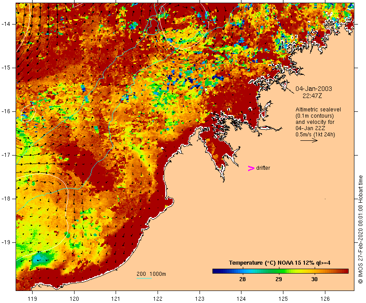Click the IMOS copyright timestamp text
Screen dimensions: 366x303
(x=360, y=229)
